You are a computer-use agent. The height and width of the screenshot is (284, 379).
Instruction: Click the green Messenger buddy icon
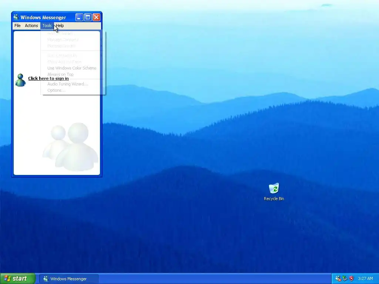click(x=20, y=80)
